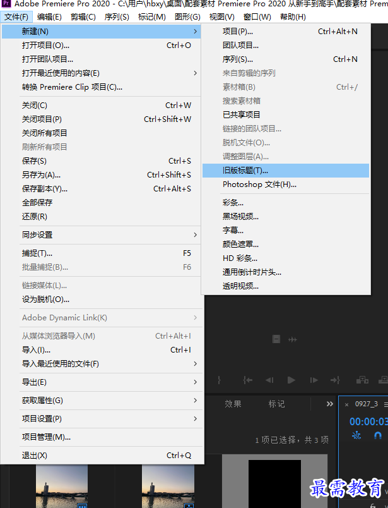Step back one frame in source monitor
Image resolution: width=388 pixels, height=508 pixels.
pos(269,380)
